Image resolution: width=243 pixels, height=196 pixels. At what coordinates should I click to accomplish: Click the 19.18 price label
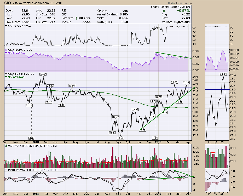coord(116,117)
